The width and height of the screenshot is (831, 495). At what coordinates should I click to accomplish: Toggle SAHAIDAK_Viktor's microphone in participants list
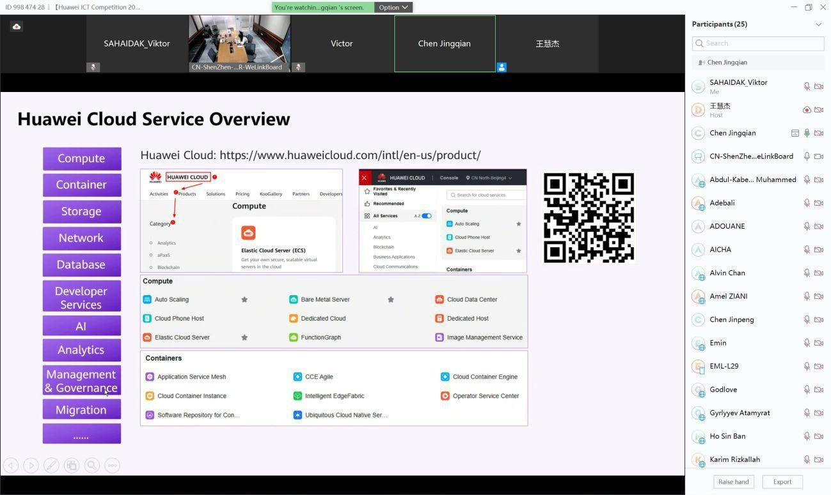tap(807, 86)
